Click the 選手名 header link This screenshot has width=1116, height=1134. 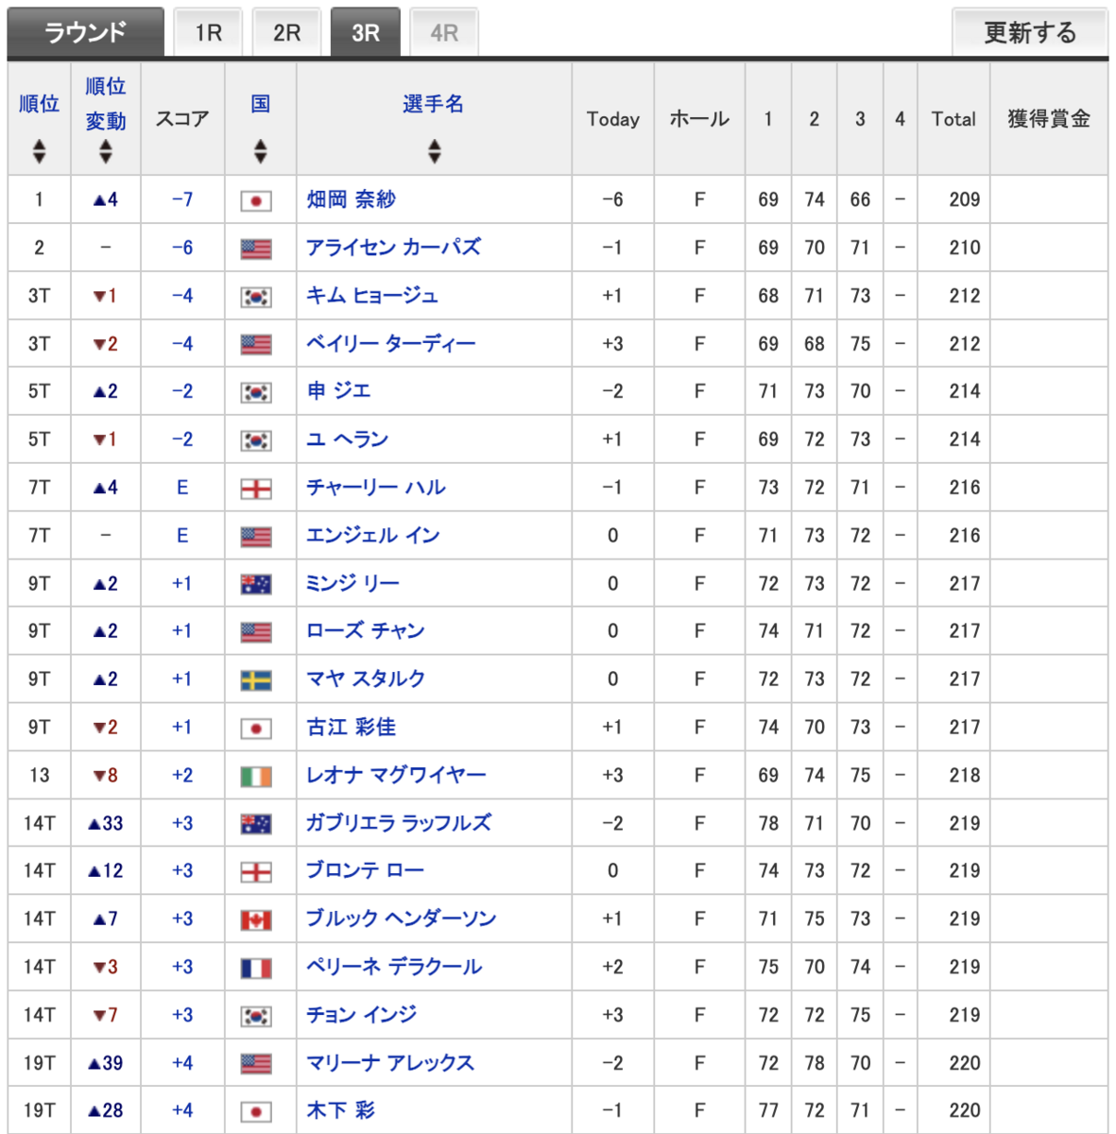point(434,104)
